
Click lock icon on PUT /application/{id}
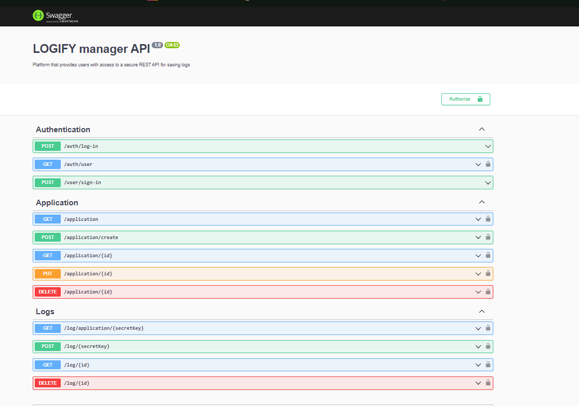[488, 274]
